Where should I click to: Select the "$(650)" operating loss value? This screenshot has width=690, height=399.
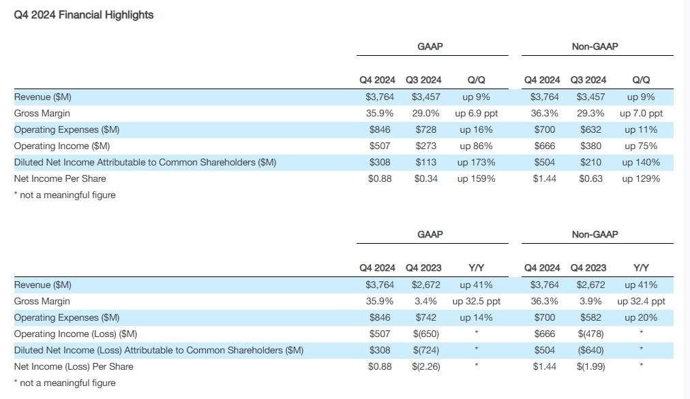point(427,334)
